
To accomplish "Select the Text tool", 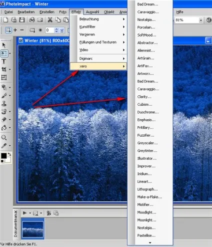I will click(x=4, y=61).
